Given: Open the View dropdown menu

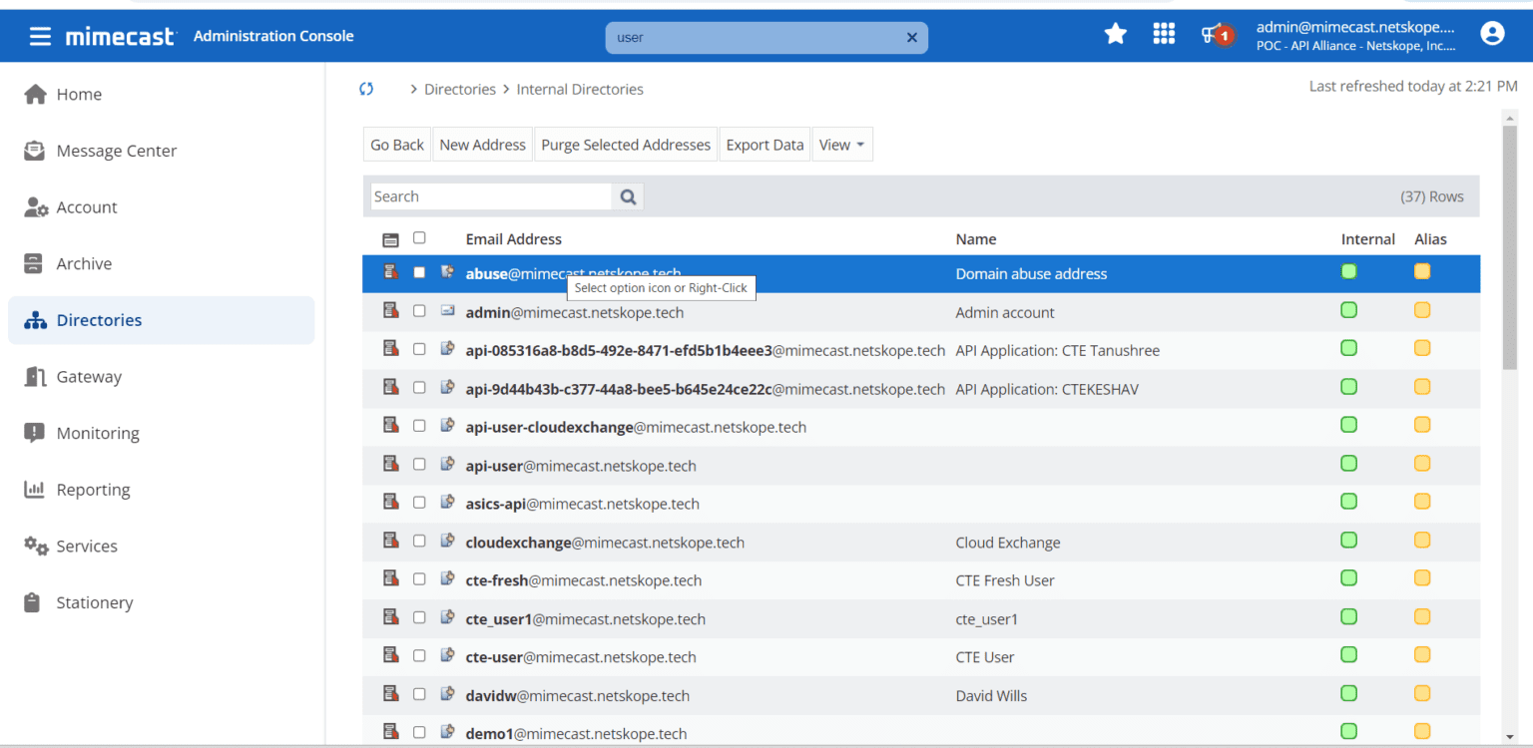Looking at the screenshot, I should [x=841, y=144].
